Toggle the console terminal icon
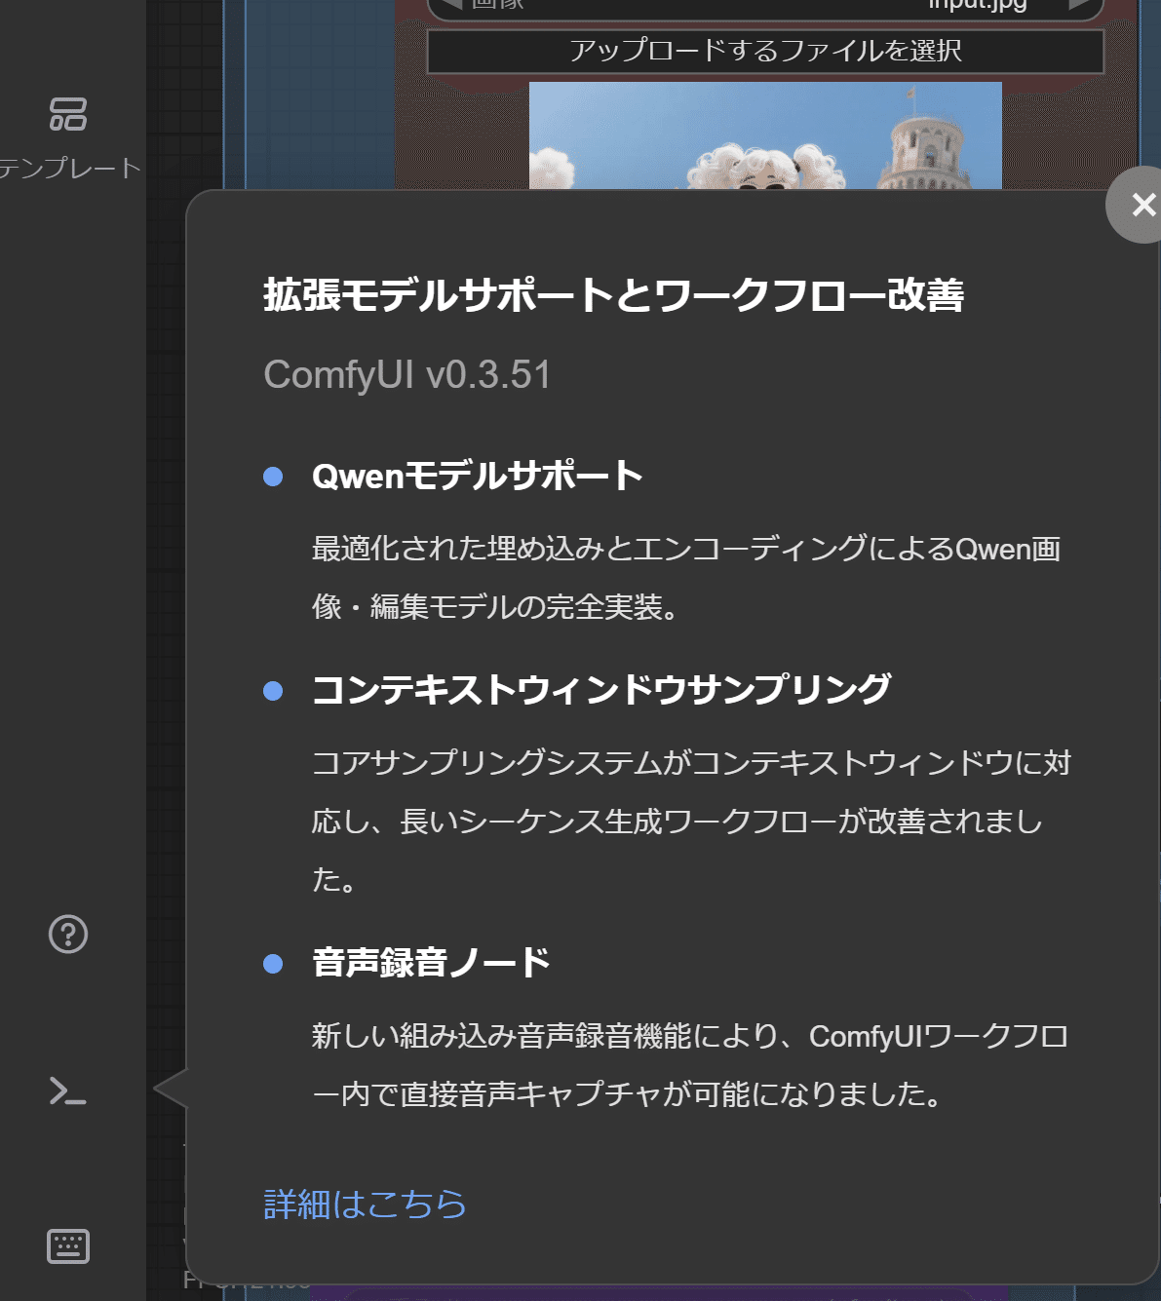The height and width of the screenshot is (1301, 1161). click(68, 1091)
